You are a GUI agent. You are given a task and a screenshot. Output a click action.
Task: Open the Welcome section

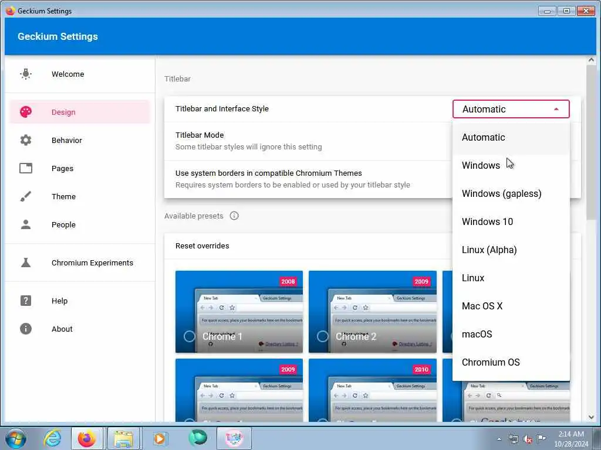click(80, 74)
